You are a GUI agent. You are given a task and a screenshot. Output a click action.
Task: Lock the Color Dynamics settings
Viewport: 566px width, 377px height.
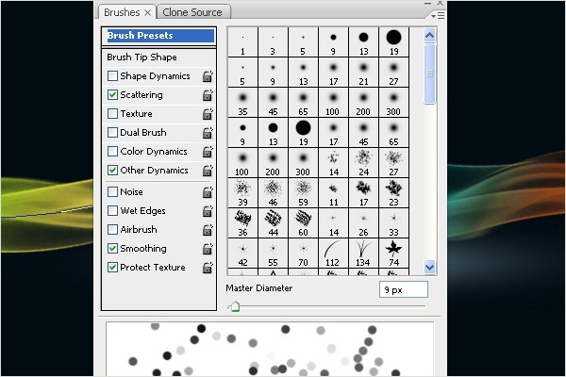coord(208,152)
